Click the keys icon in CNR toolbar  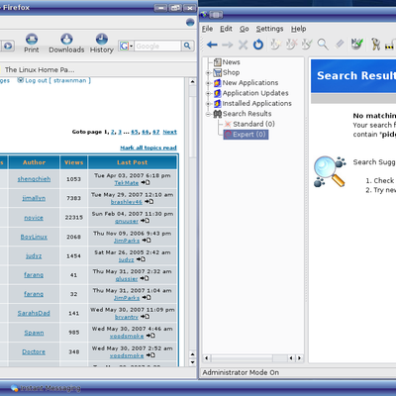click(375, 44)
